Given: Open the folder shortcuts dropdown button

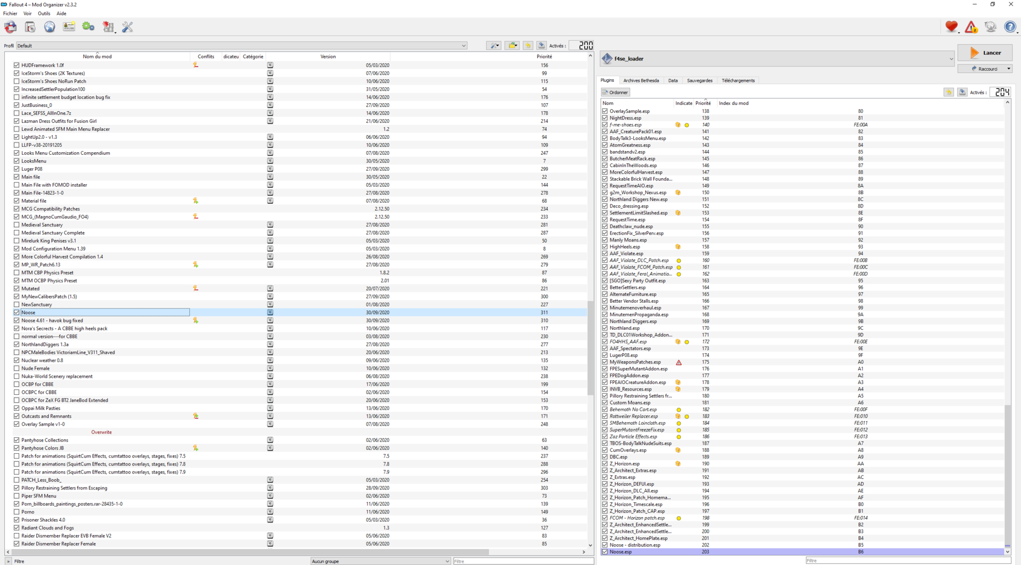Looking at the screenshot, I should (512, 46).
